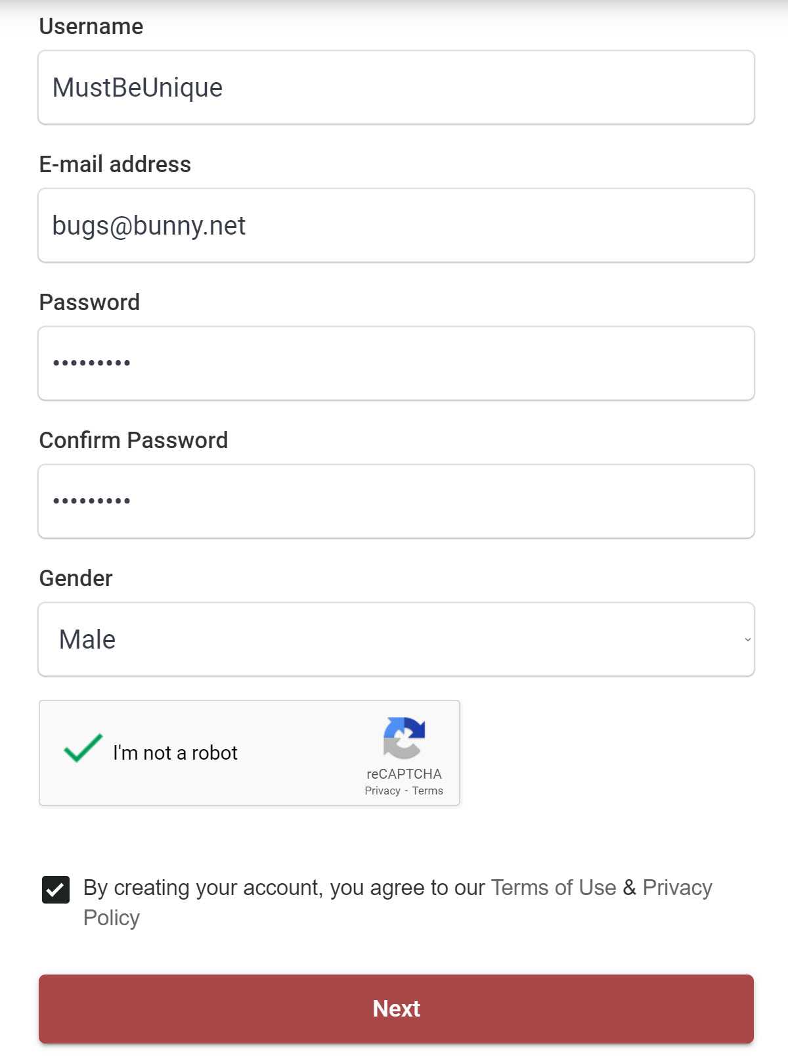Open the Gender select box showing Male
The image size is (788, 1056).
coord(396,639)
